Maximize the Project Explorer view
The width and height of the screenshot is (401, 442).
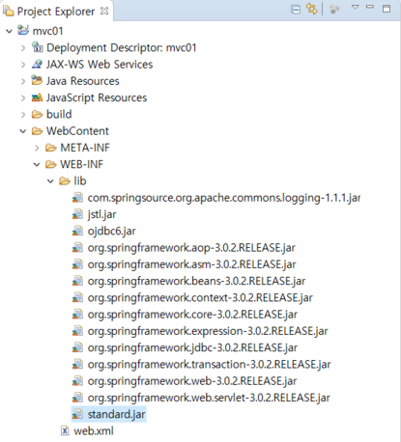tap(387, 9)
